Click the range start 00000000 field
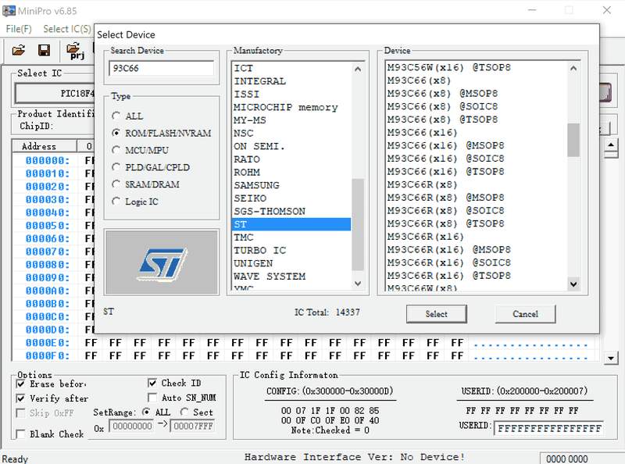 [132, 427]
